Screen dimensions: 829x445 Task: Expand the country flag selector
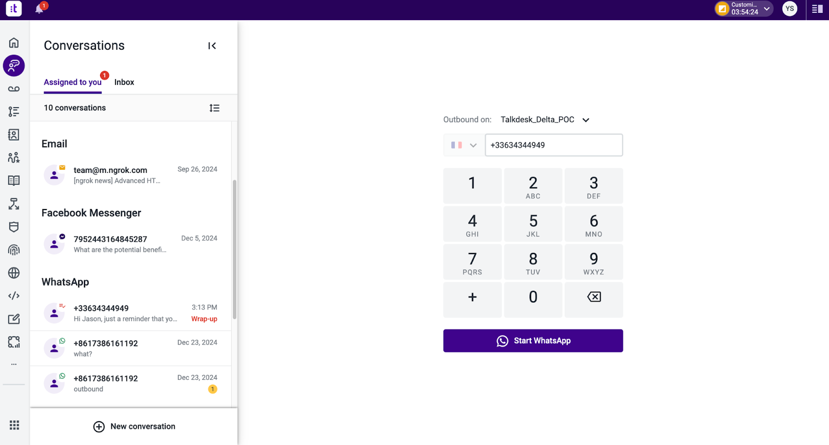[464, 145]
